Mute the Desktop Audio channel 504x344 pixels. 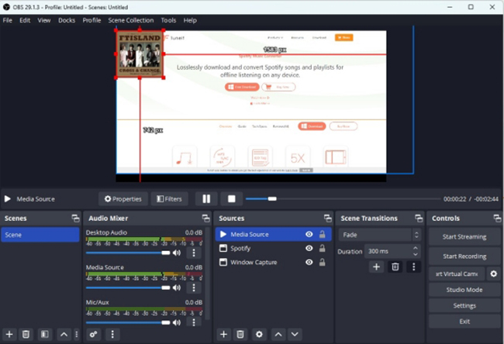click(x=177, y=253)
